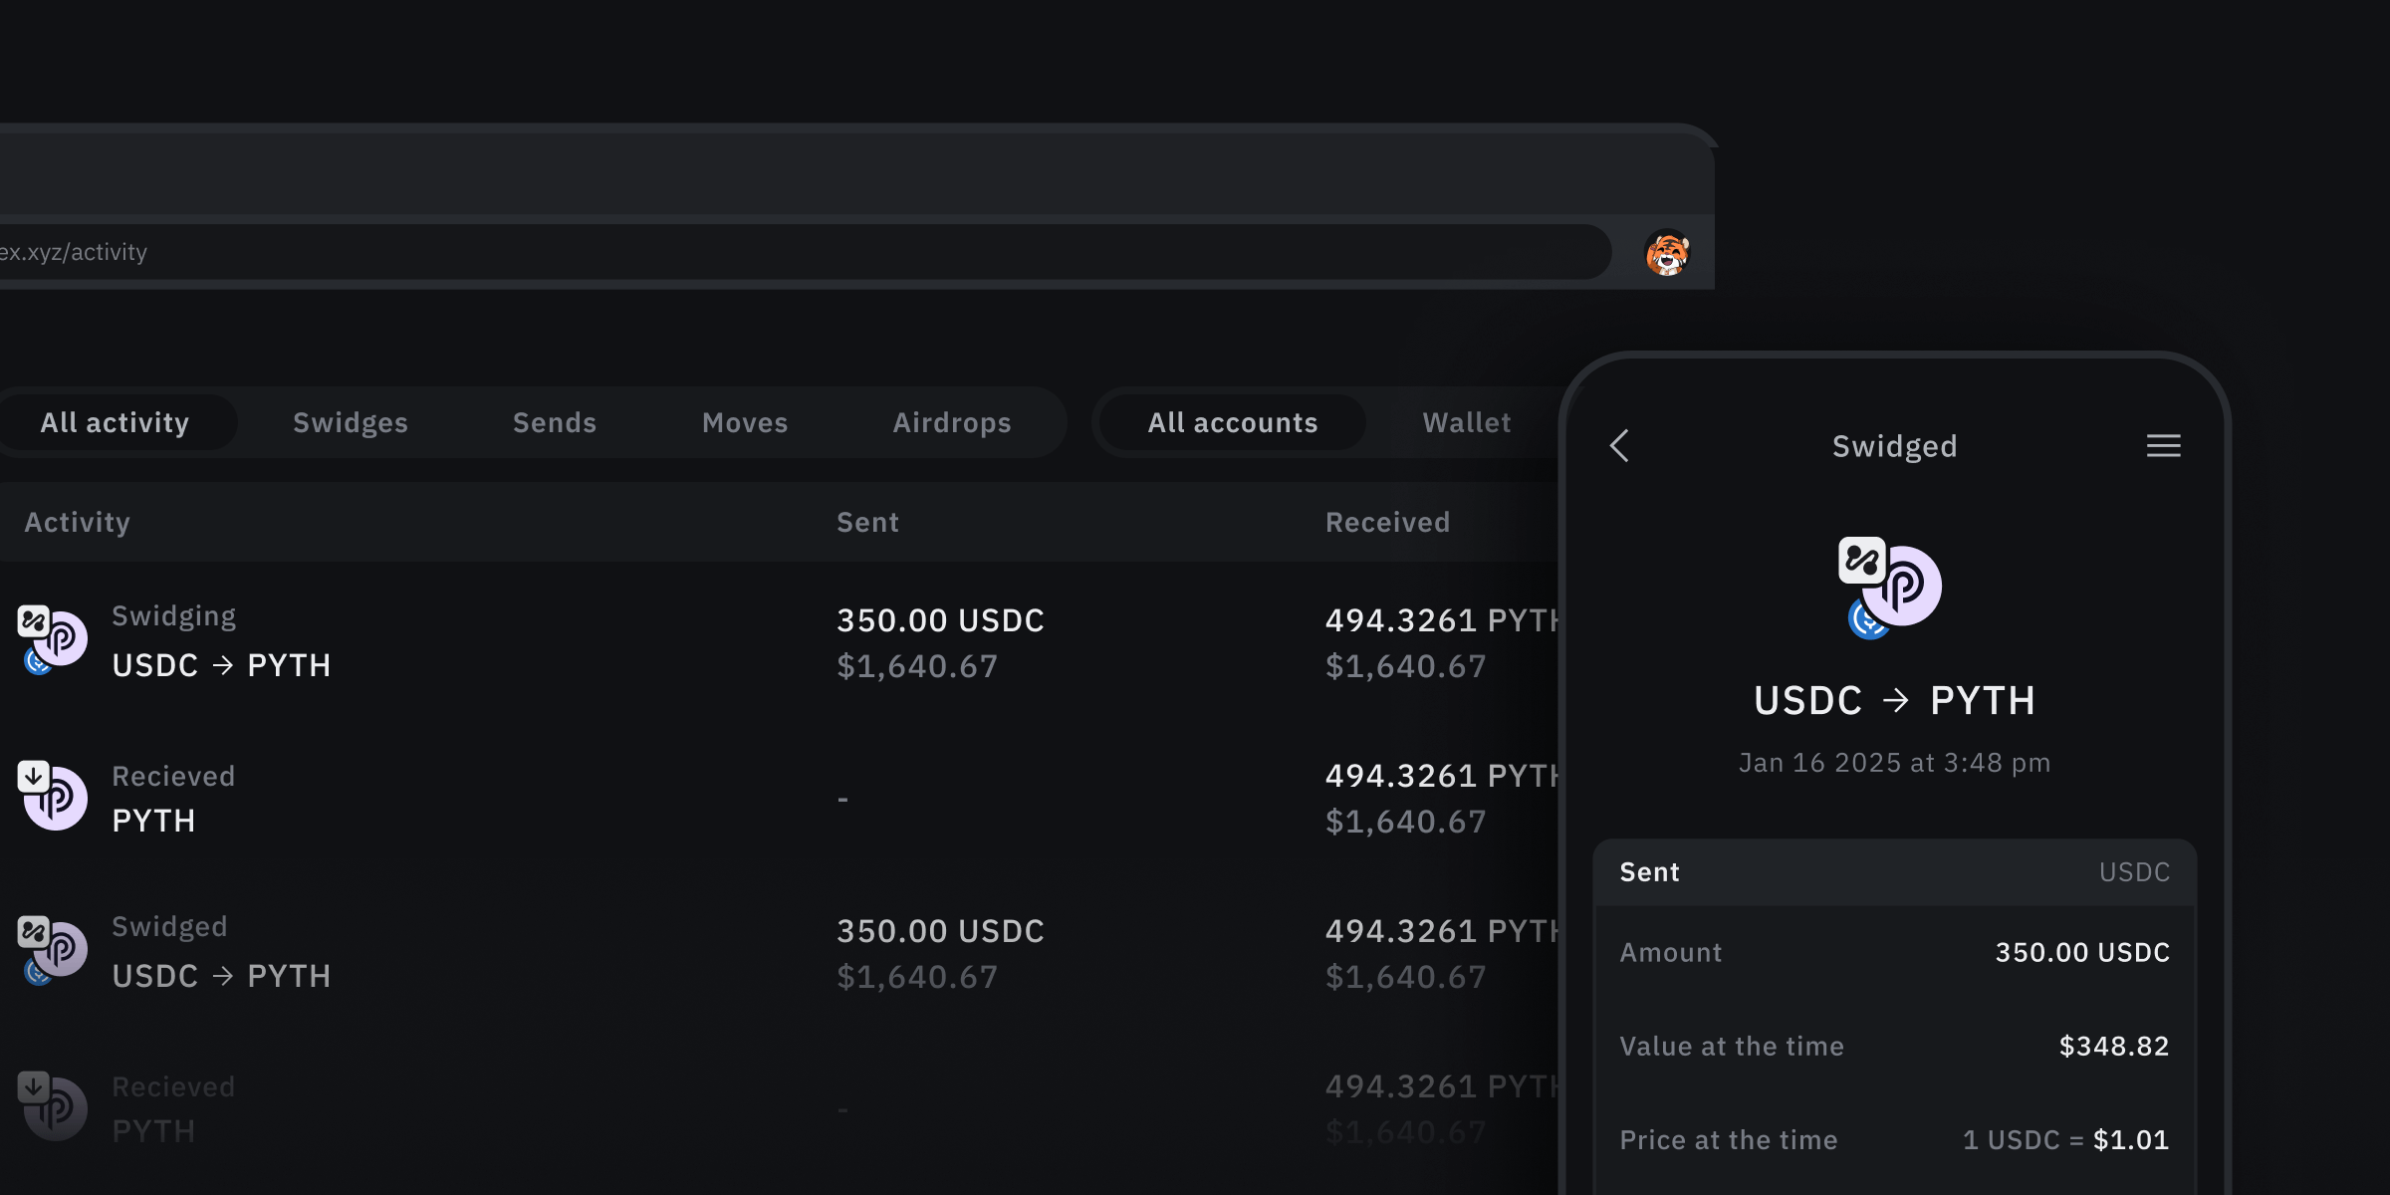This screenshot has width=2390, height=1195.
Task: Filter by Sends tab
Action: 555,423
